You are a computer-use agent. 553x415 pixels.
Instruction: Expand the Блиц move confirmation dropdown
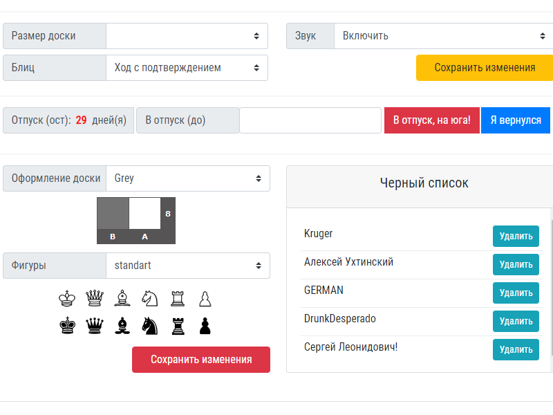tap(187, 68)
